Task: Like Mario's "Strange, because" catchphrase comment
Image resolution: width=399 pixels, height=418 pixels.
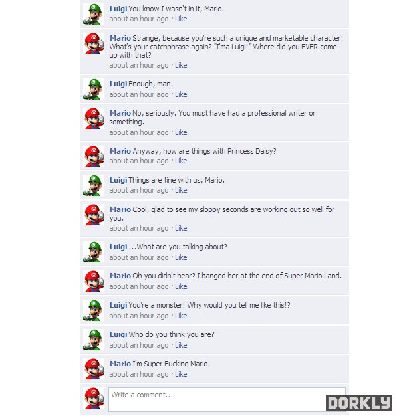Action: click(181, 65)
